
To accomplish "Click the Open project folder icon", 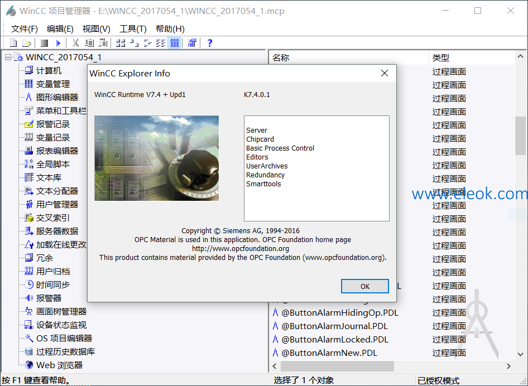I will pos(27,43).
